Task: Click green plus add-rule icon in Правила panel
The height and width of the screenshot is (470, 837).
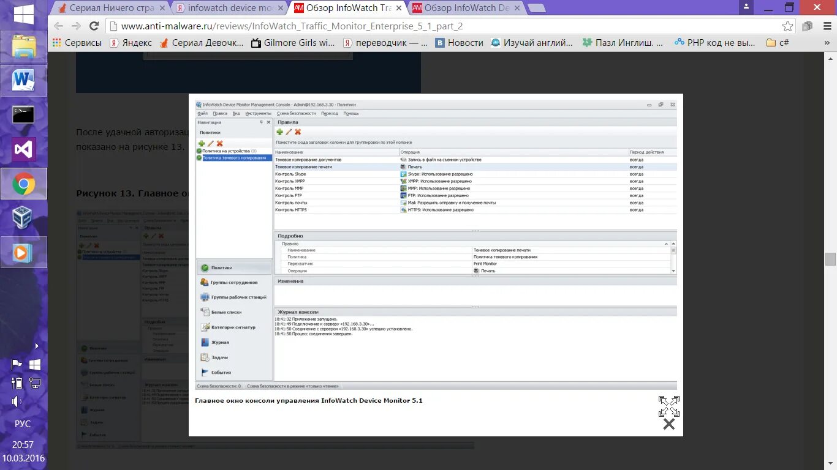Action: pyautogui.click(x=279, y=132)
